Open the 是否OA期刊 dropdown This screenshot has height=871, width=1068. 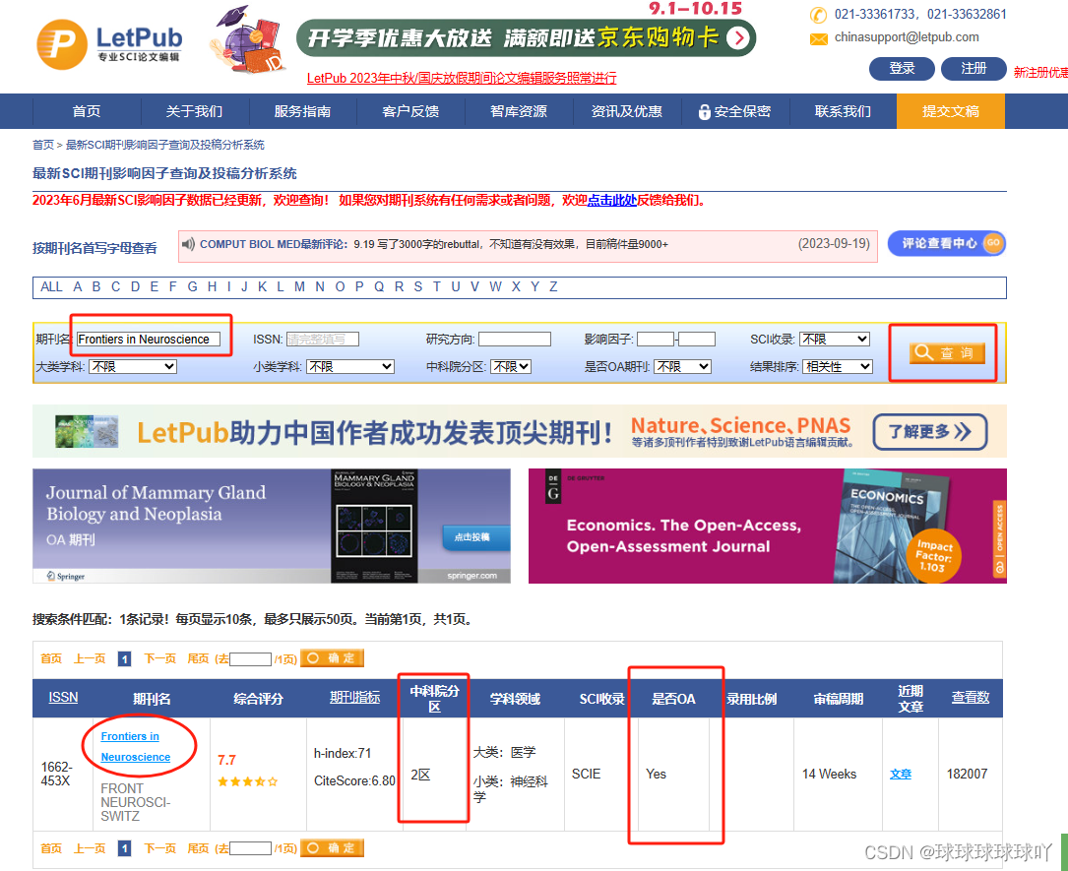tap(682, 366)
